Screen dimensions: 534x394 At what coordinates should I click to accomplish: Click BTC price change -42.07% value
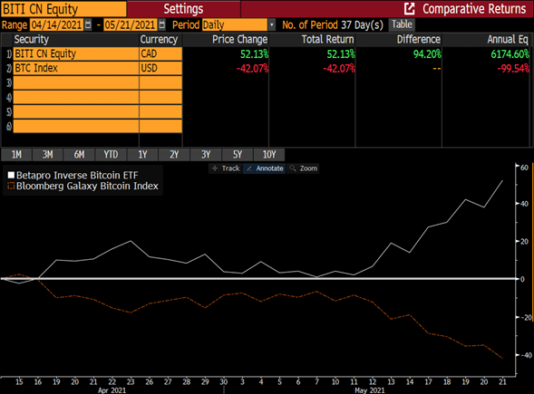252,69
